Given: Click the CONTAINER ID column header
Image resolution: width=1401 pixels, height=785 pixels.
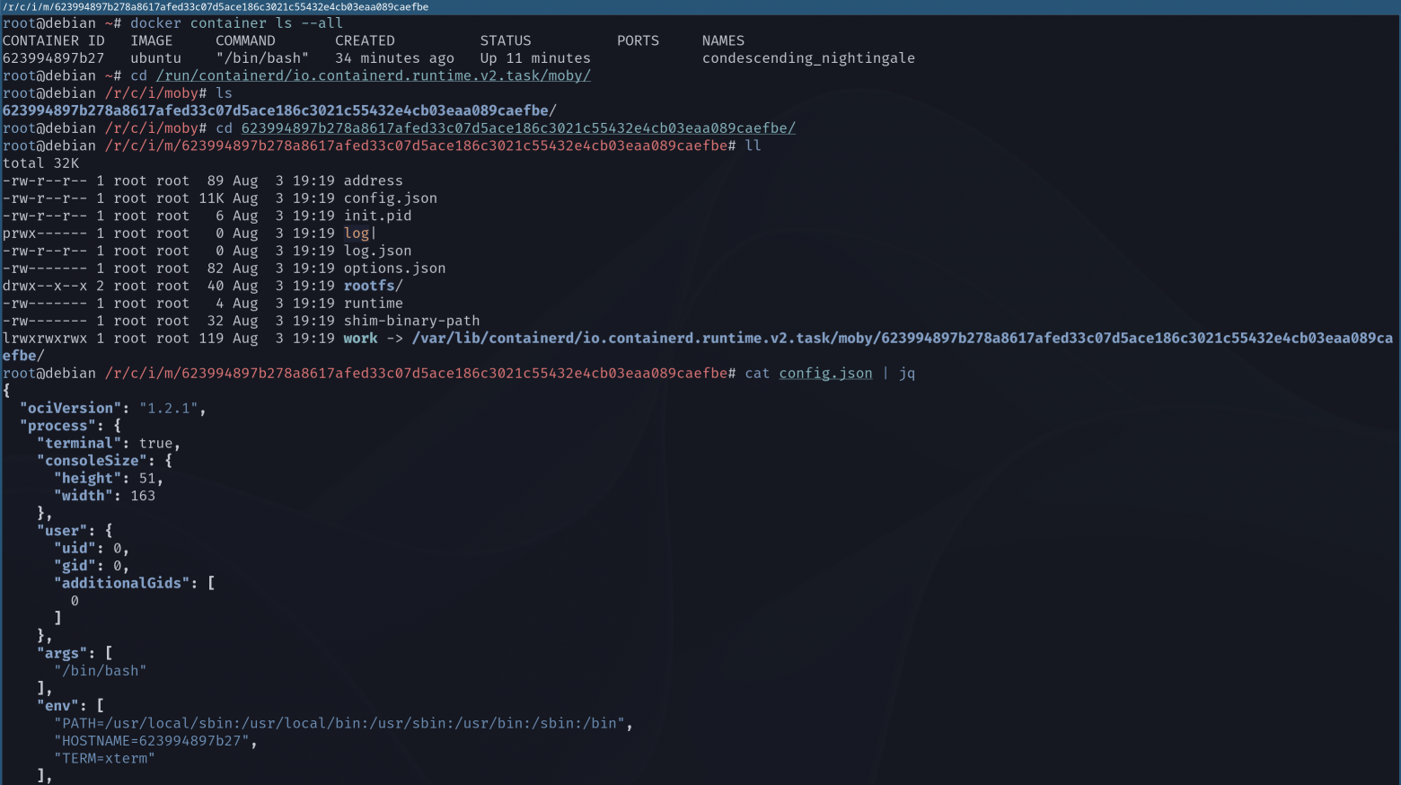Looking at the screenshot, I should [53, 40].
